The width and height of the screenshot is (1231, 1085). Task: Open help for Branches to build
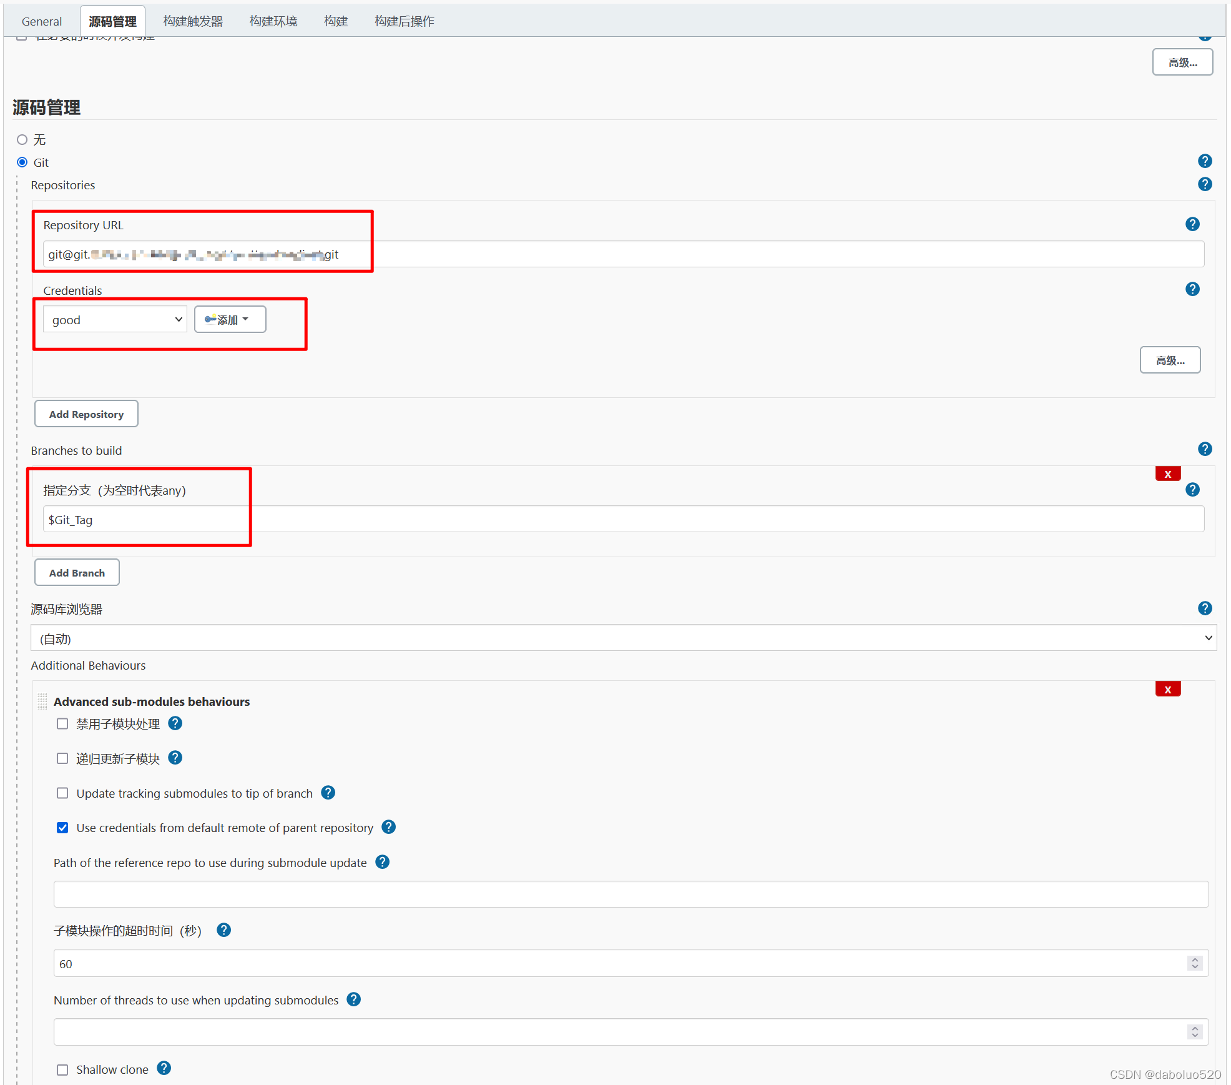coord(1204,449)
